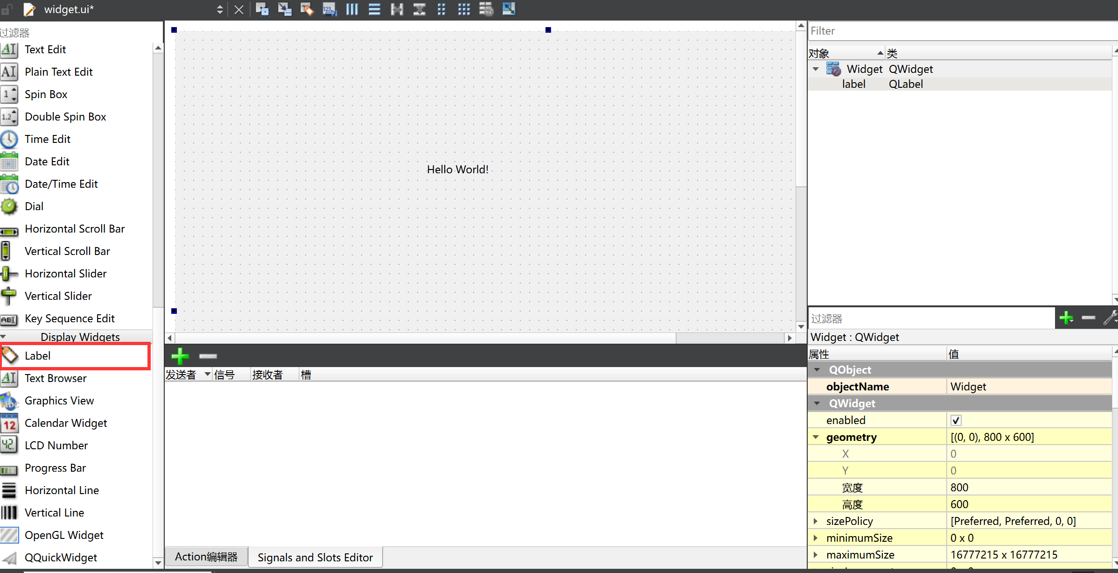The image size is (1118, 573).
Task: Collapse the geometry property
Action: tap(816, 437)
